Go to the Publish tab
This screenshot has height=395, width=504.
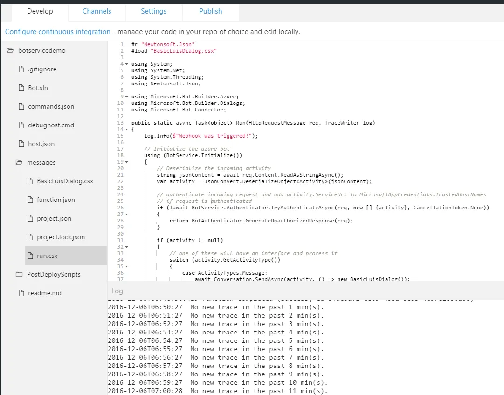(x=211, y=11)
